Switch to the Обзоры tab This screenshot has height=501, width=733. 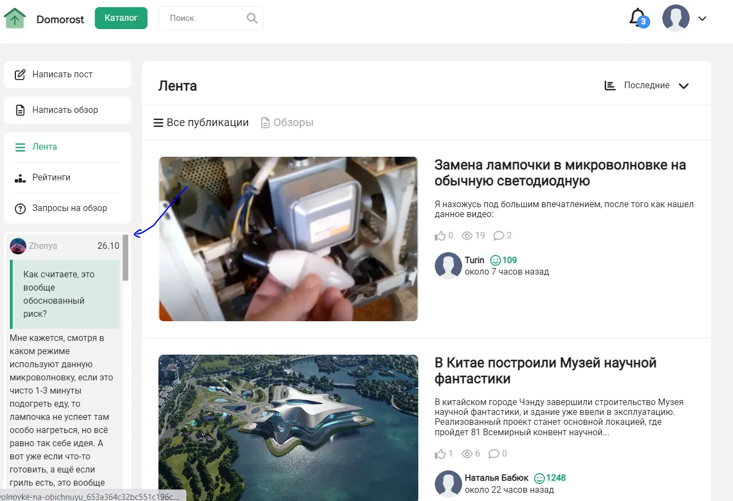[x=287, y=123]
